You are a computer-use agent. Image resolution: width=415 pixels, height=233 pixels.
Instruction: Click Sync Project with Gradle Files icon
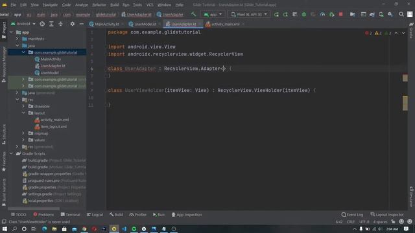(372, 14)
